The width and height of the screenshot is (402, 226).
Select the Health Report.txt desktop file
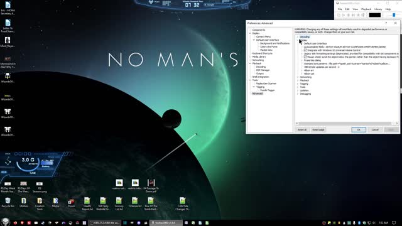point(87,204)
